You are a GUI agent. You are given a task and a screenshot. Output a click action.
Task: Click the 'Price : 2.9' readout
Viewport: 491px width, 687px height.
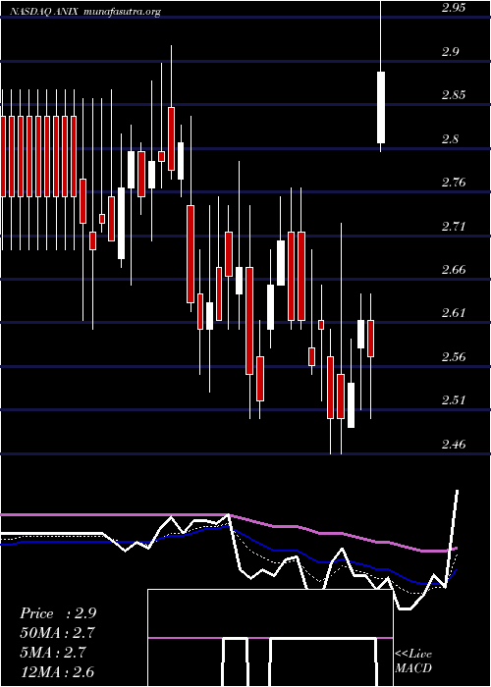point(58,613)
